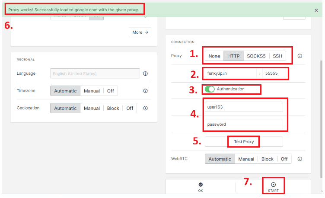Screen dimensions: 325x198
Task: Click the info icon next to Timezone
Action: pos(145,91)
